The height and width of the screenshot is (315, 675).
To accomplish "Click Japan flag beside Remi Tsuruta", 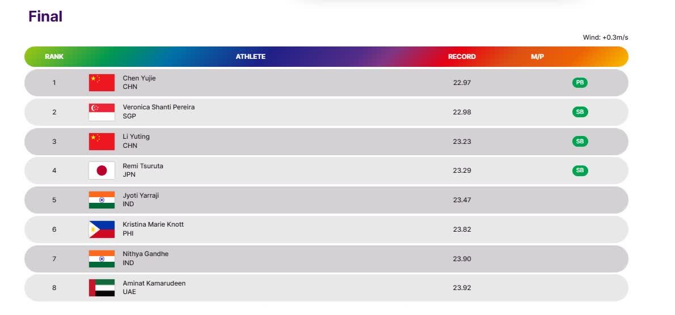I will [102, 171].
